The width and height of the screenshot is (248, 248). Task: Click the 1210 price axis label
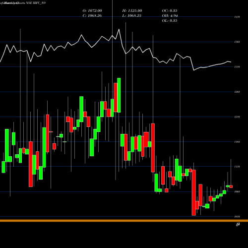(237, 117)
